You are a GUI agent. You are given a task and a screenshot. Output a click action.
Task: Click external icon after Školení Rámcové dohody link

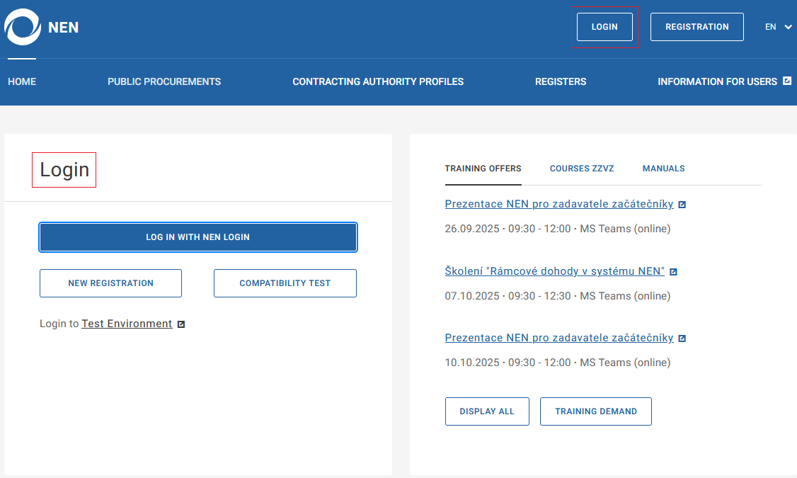[673, 272]
